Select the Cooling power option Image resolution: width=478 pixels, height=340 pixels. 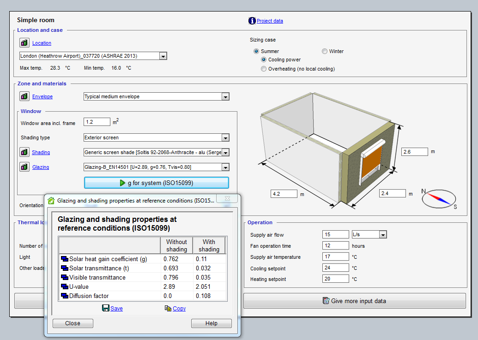[264, 60]
